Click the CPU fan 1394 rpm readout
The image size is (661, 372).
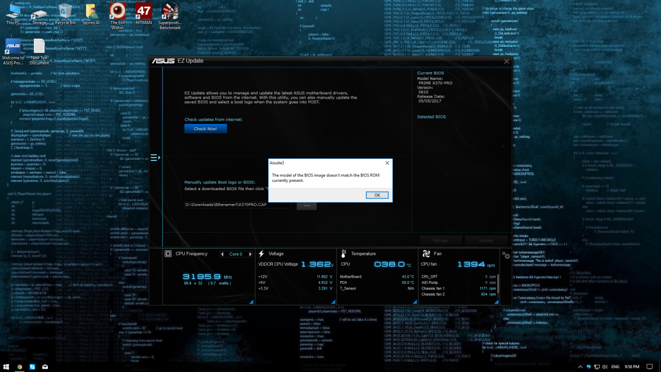click(x=478, y=265)
